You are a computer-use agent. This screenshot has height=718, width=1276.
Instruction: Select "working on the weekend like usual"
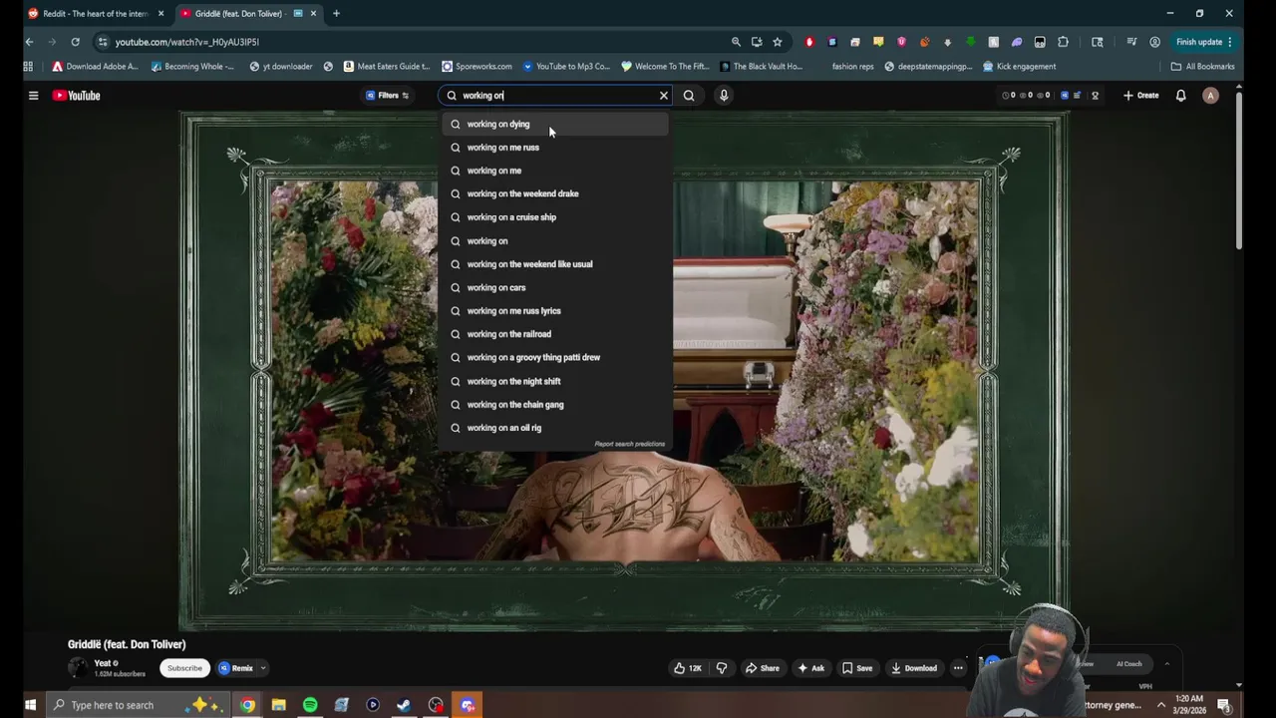pyautogui.click(x=555, y=264)
